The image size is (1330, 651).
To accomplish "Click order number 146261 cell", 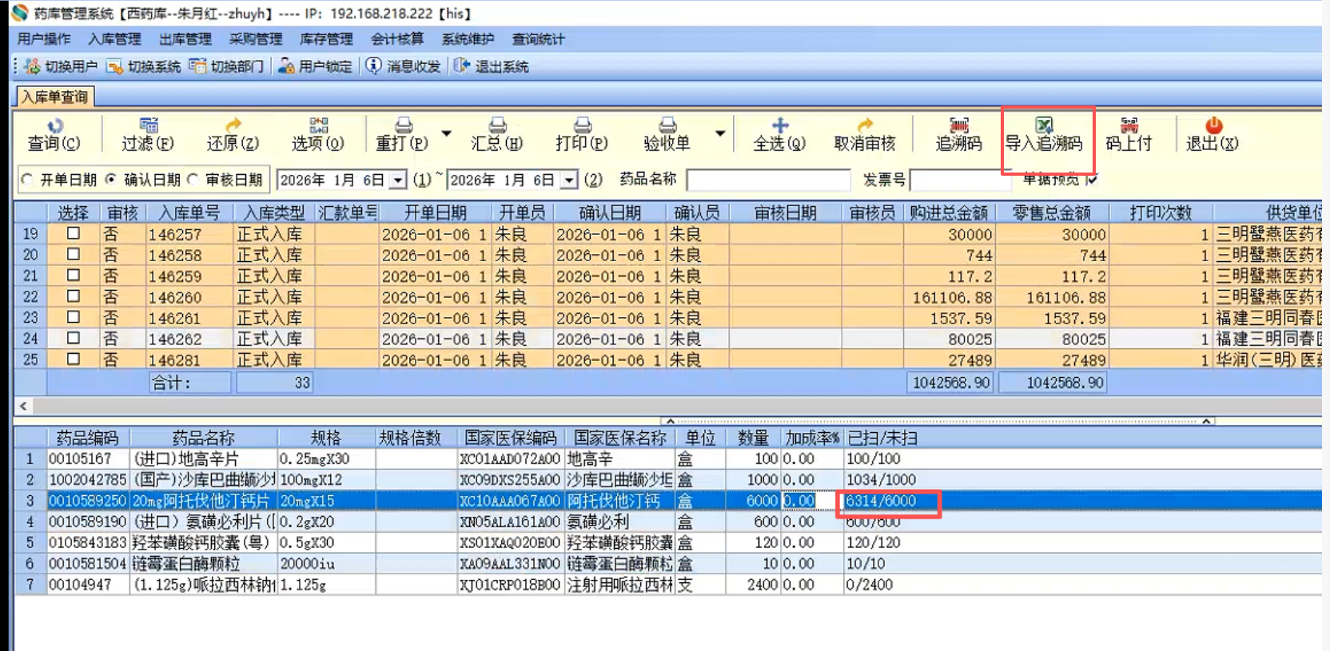I will pyautogui.click(x=189, y=318).
